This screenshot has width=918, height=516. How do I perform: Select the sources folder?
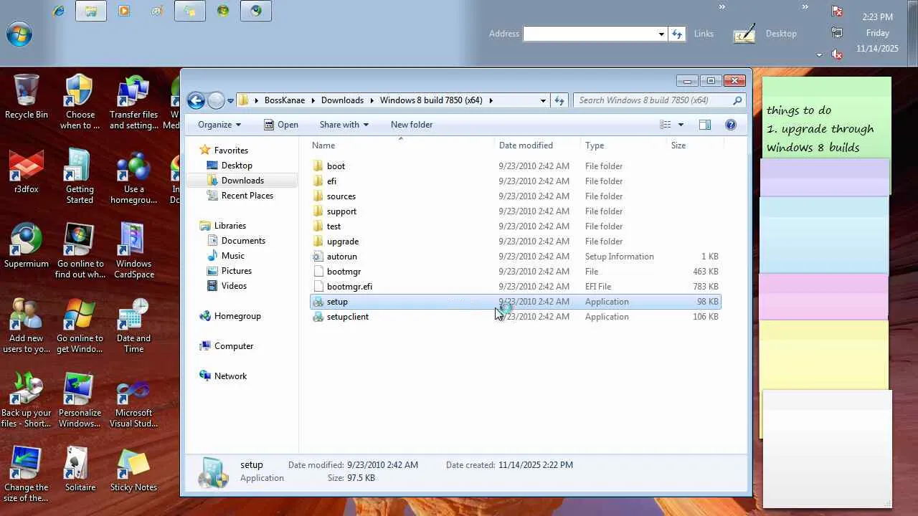515,196
